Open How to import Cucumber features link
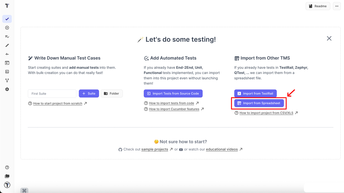344x193 pixels. 174,109
